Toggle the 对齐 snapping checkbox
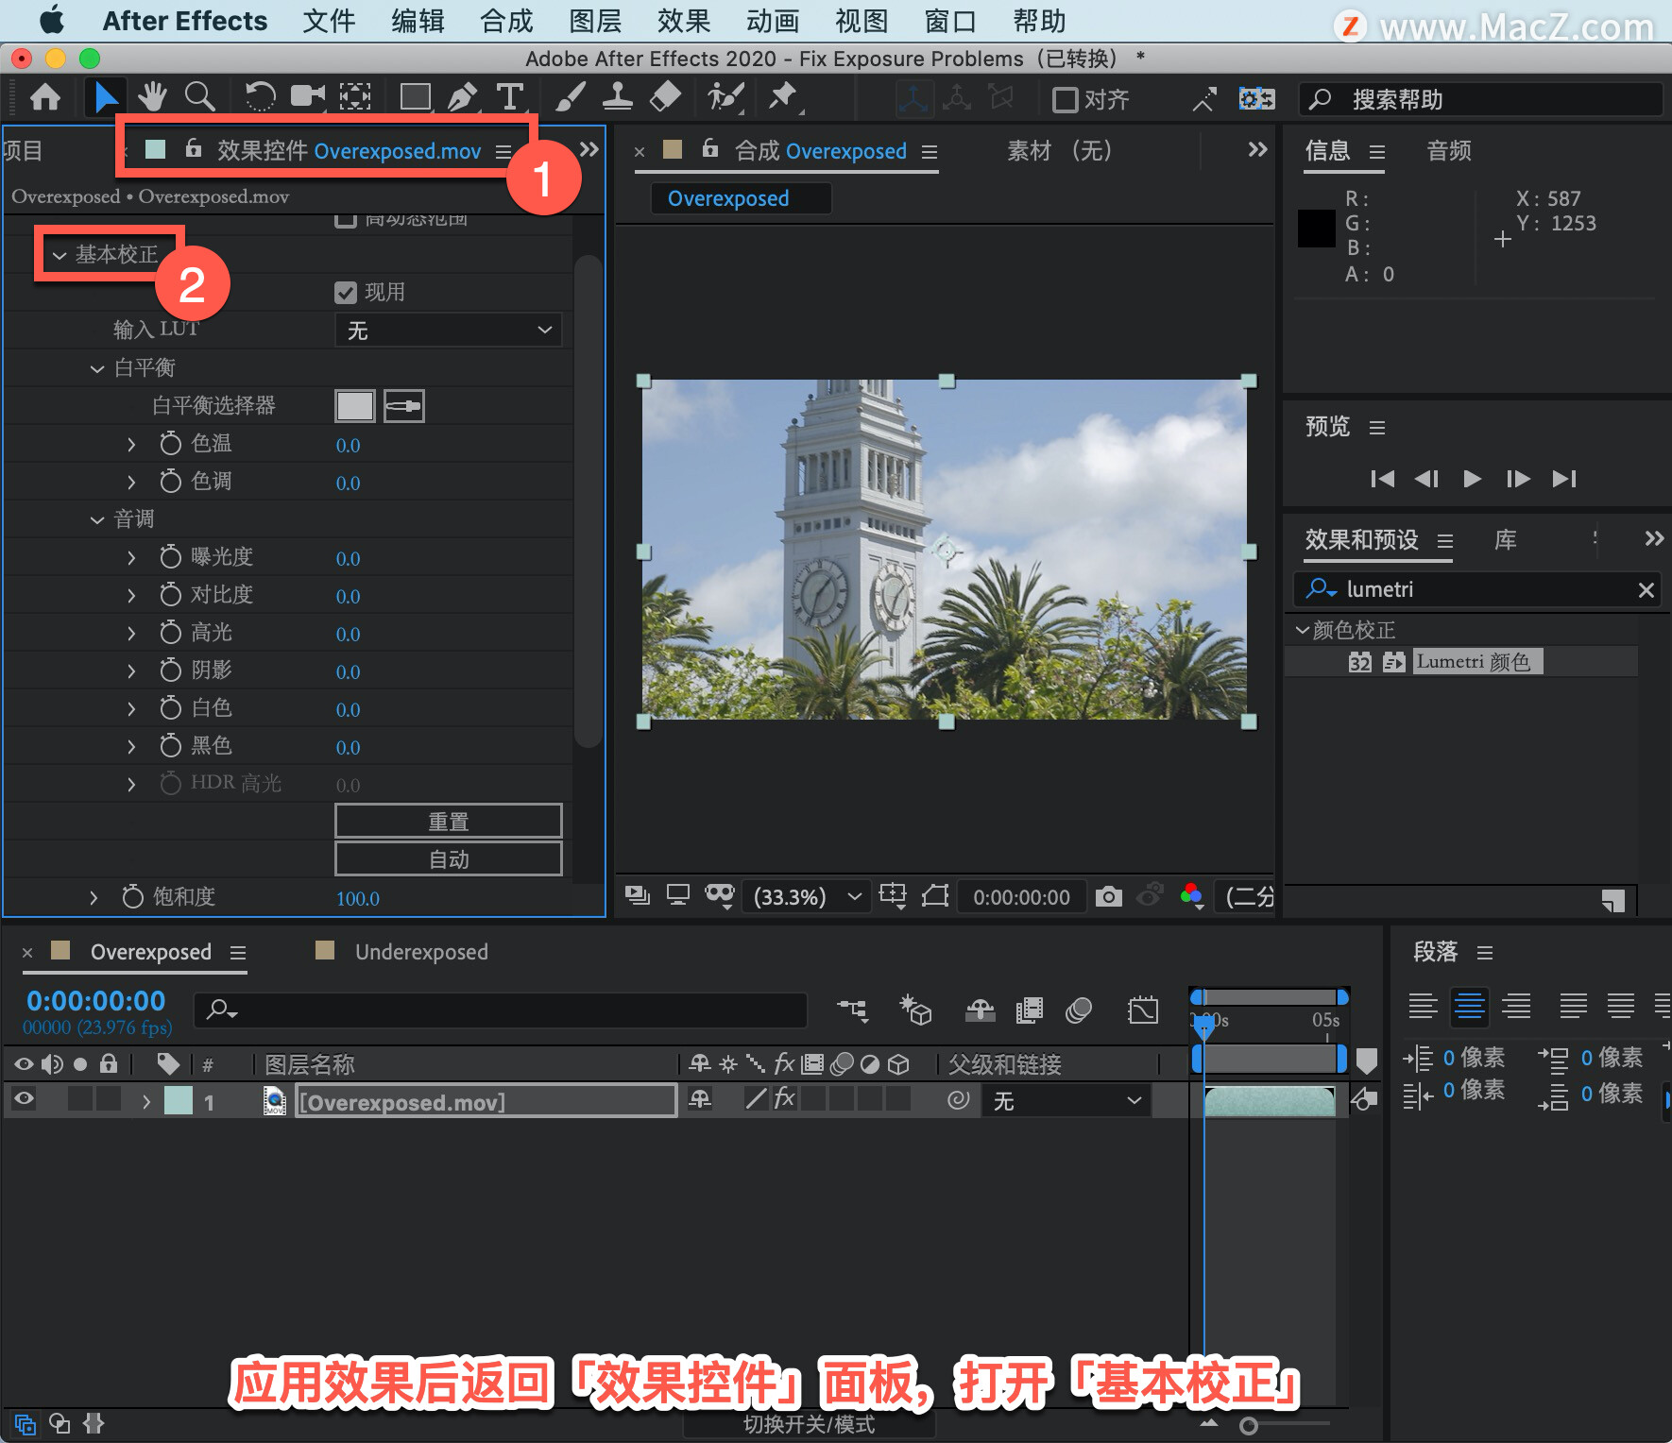Screen dimensions: 1672x1443 coord(1066,99)
